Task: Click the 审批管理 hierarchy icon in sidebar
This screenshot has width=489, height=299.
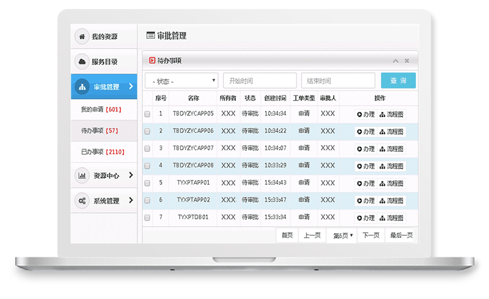Action: click(x=82, y=87)
